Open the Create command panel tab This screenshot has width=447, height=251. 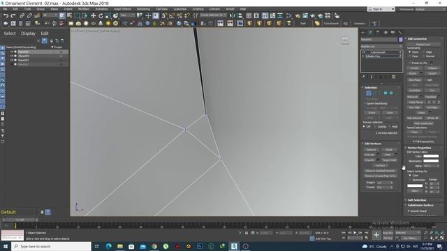(363, 33)
